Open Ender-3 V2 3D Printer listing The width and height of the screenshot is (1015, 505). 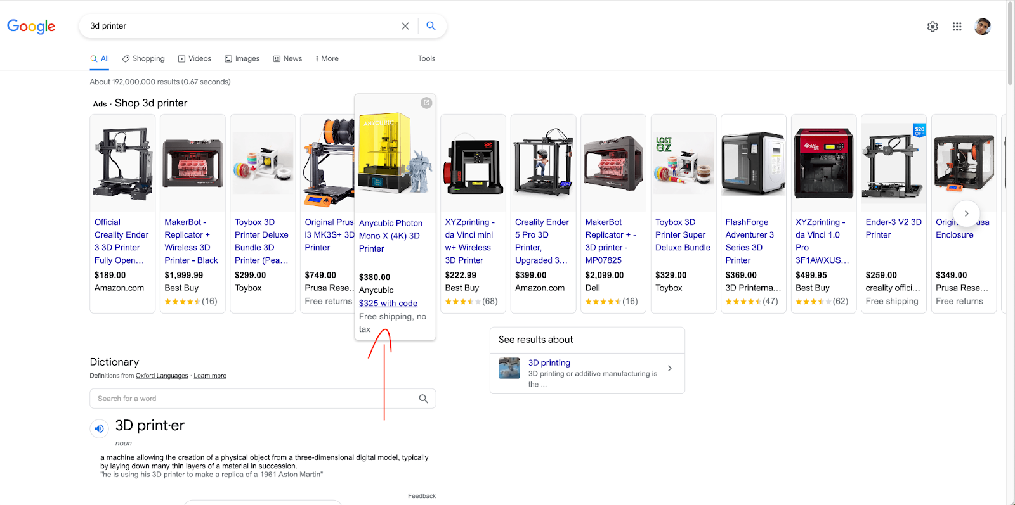[894, 229]
